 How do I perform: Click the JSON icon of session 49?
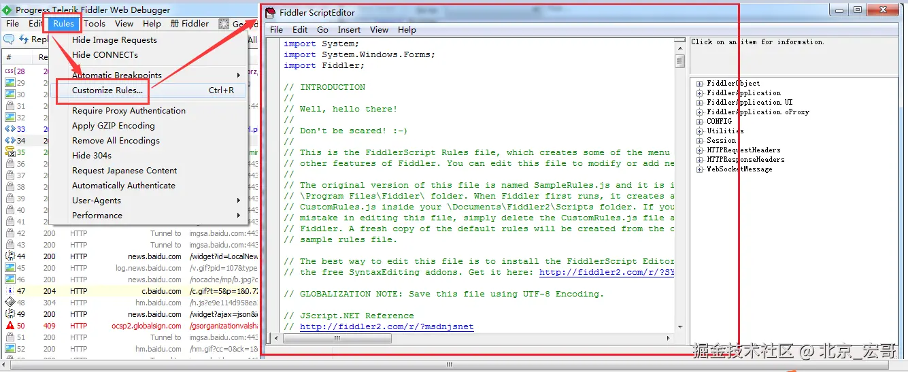tap(10, 314)
